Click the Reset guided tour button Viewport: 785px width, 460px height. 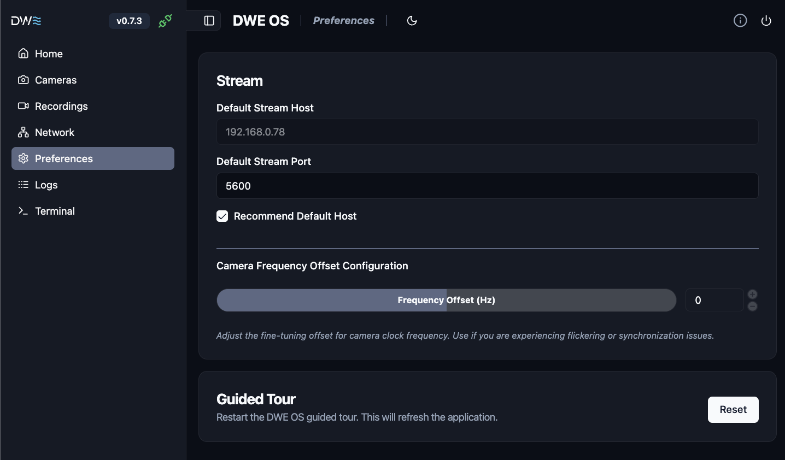pos(733,410)
